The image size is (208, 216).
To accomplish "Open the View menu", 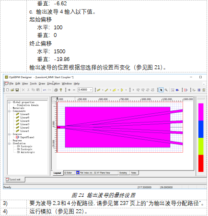I will tap(25, 84).
